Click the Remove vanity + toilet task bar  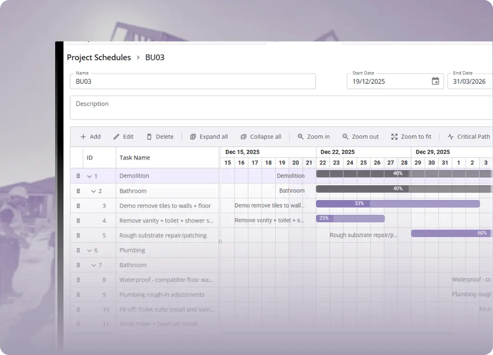pos(350,218)
